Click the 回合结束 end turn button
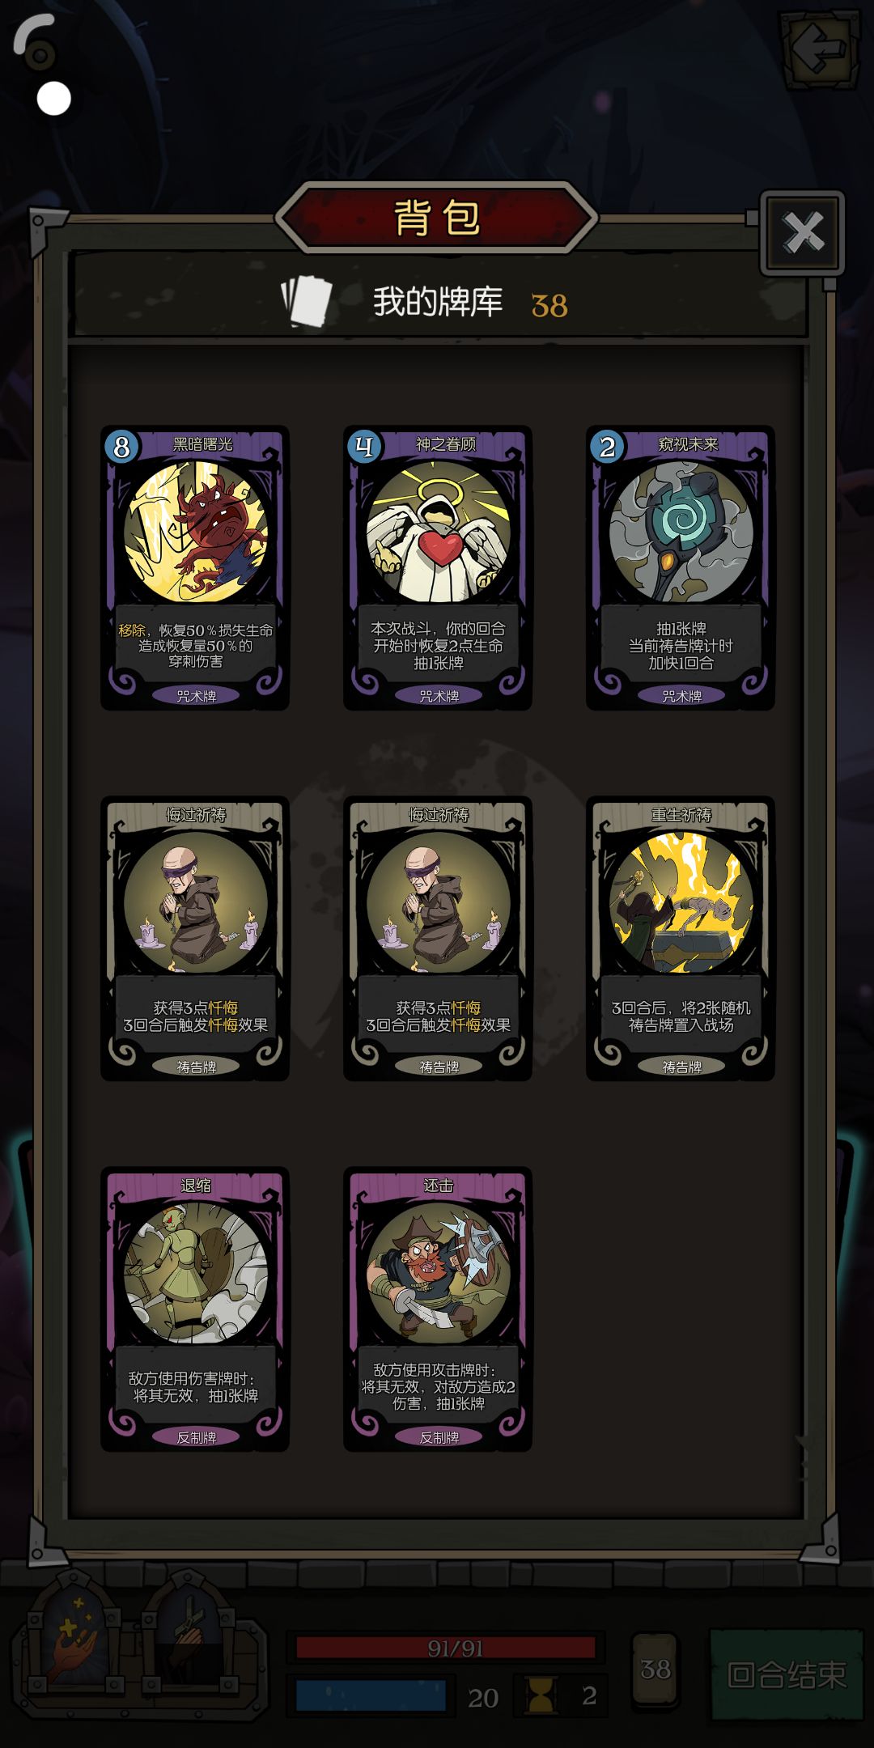The width and height of the screenshot is (874, 1748). click(x=787, y=1674)
